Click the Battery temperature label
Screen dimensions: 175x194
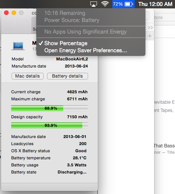31,158
